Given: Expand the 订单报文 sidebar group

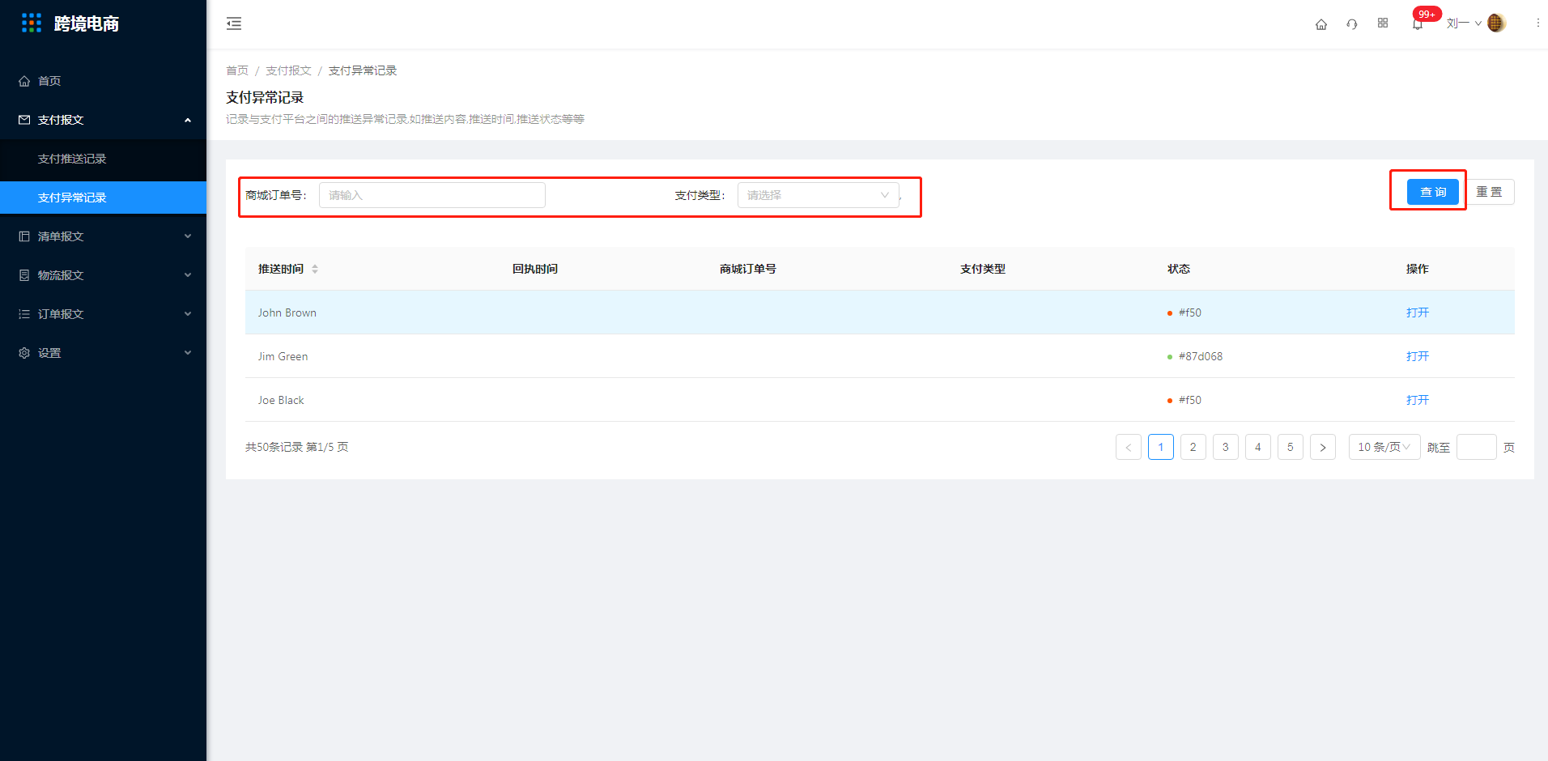Looking at the screenshot, I should (x=103, y=314).
